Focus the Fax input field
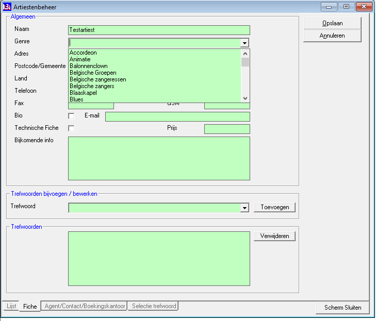The width and height of the screenshot is (376, 321). 91,106
